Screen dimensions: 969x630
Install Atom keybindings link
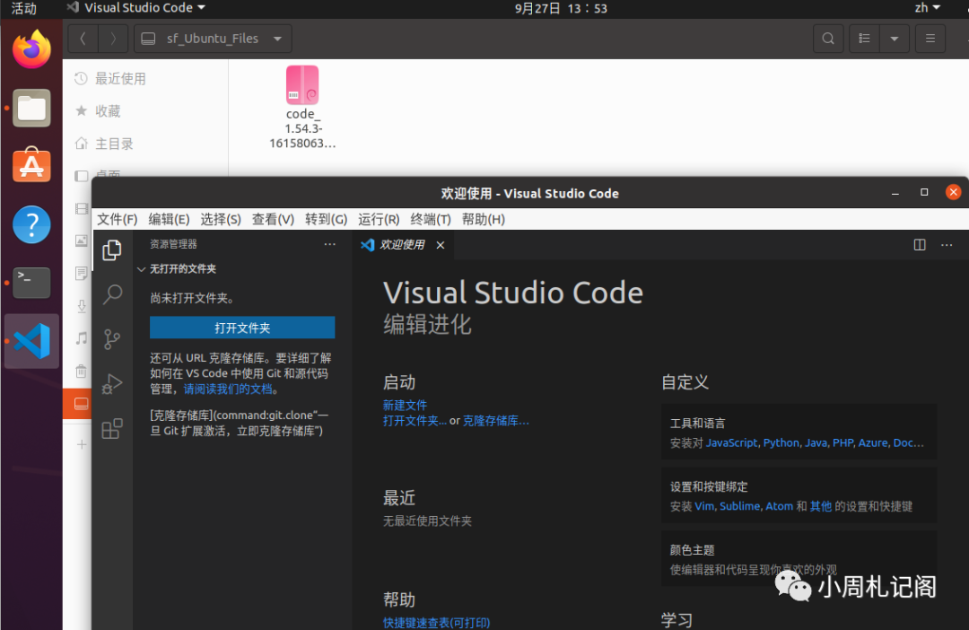click(x=780, y=506)
